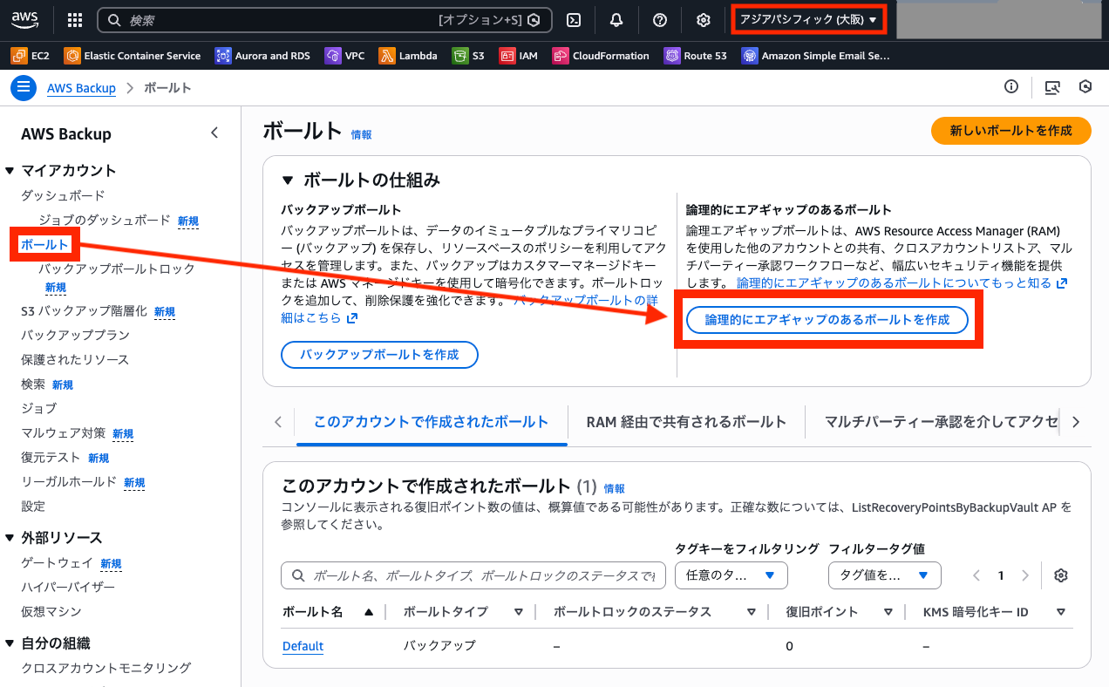1109x687 pixels.
Task: Collapse the ボールトの仕組み section
Action: pyautogui.click(x=289, y=180)
